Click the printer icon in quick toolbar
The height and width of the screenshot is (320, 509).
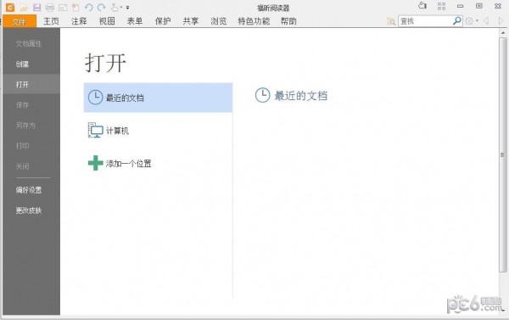click(x=50, y=7)
